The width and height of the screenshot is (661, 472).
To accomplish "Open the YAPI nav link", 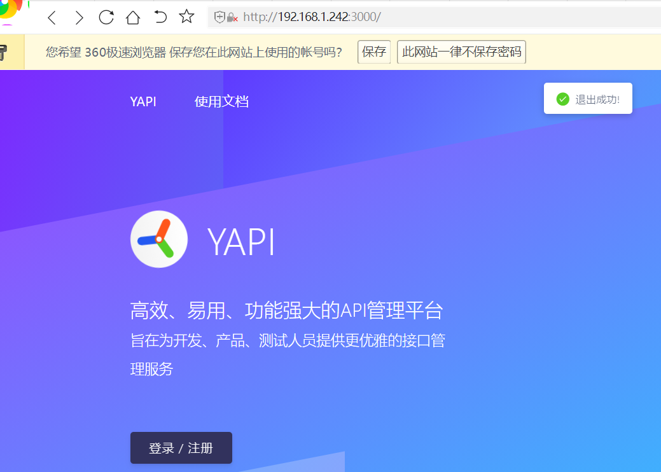I will [x=143, y=102].
